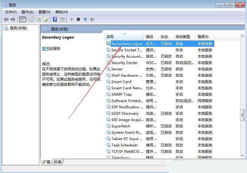This screenshot has height=173, width=247.
Task: Click the Restart Service icon
Action: (92, 19)
